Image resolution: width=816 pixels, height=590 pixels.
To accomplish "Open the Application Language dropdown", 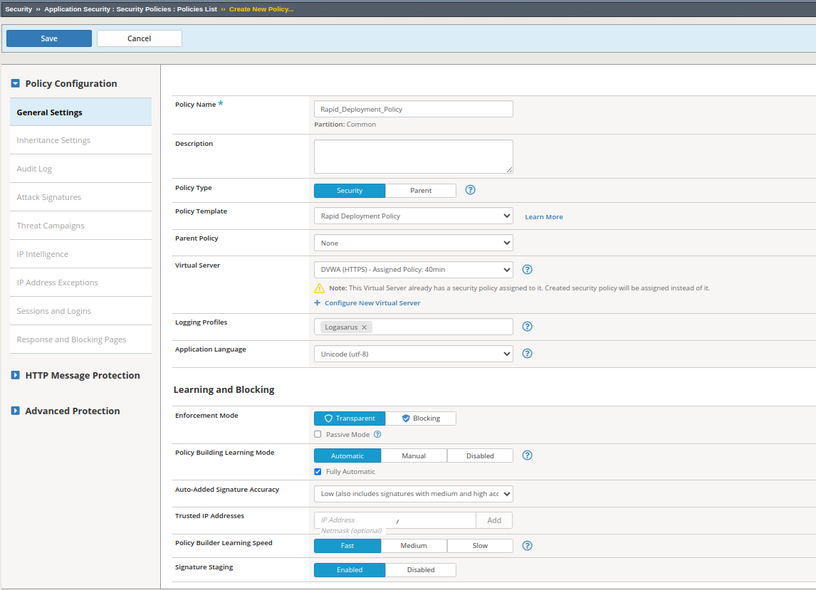I will point(413,354).
